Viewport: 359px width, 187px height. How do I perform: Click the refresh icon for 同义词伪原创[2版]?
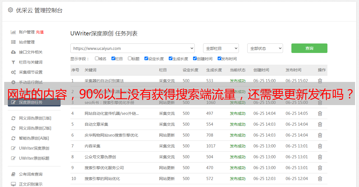(13, 128)
